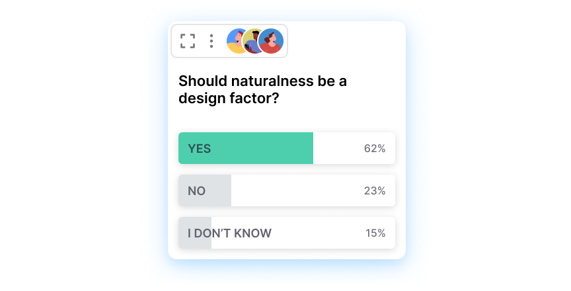Pick the I DON'T KNOW answer
The height and width of the screenshot is (291, 571).
[286, 233]
